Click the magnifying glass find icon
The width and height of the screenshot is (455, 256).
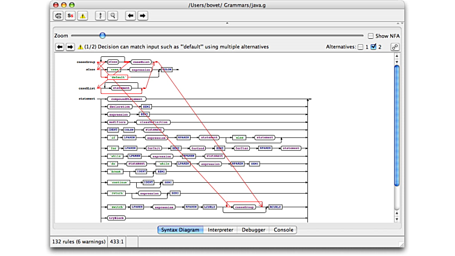coord(113,16)
